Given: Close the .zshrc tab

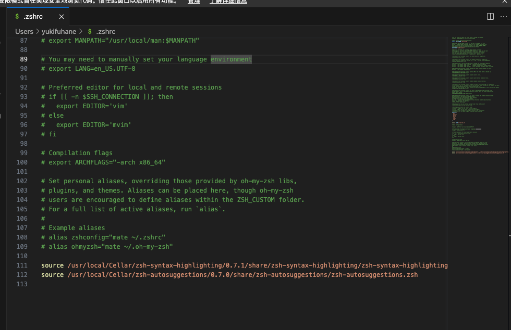Looking at the screenshot, I should point(62,17).
